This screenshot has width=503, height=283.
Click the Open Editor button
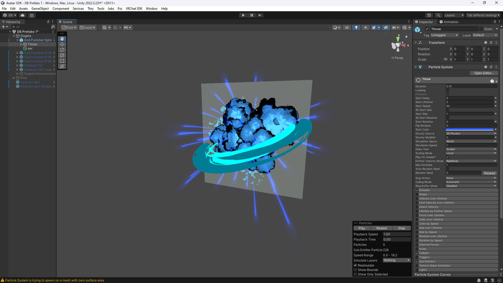[484, 73]
